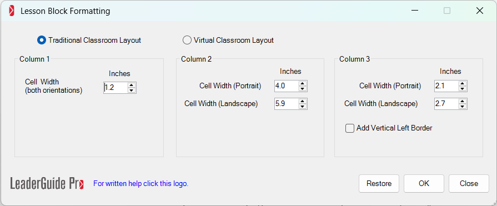The height and width of the screenshot is (206, 497).
Task: Increase Column 3 Portrait width up arrow
Action: pyautogui.click(x=463, y=83)
